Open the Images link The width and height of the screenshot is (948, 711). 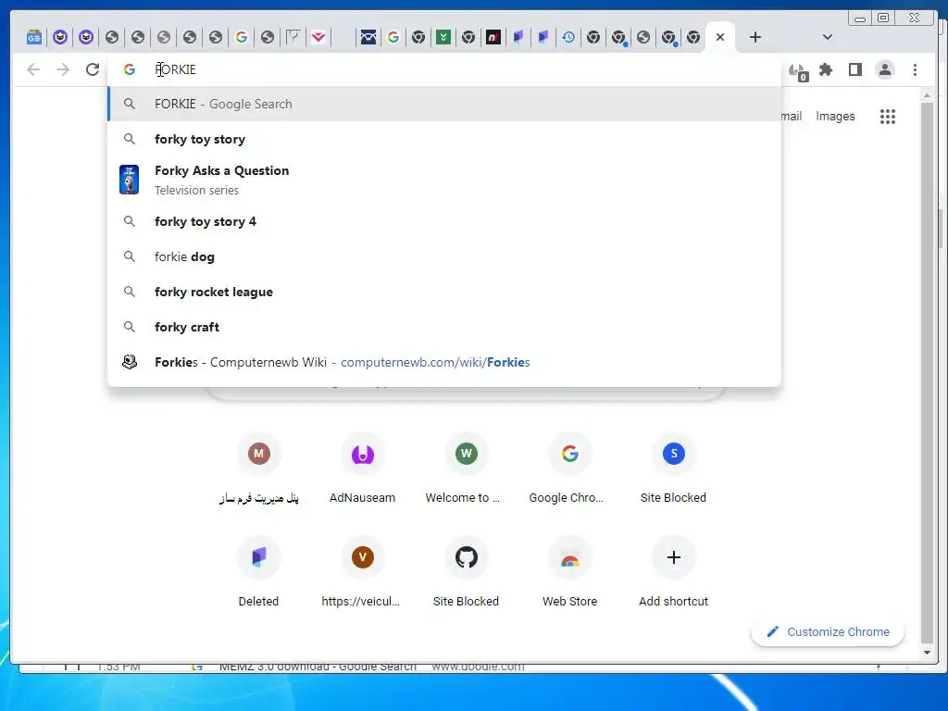coord(835,116)
